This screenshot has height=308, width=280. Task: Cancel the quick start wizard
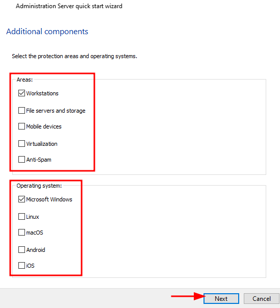click(x=262, y=299)
